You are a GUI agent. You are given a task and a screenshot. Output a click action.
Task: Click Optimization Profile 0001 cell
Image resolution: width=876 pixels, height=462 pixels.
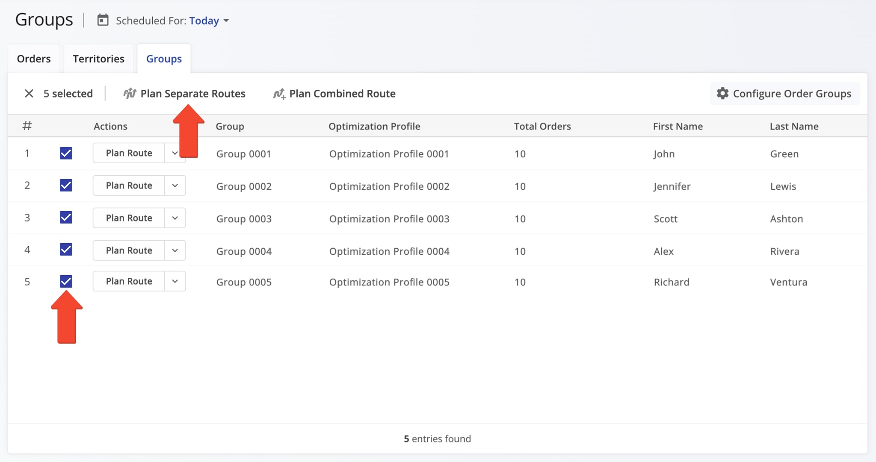click(x=389, y=154)
